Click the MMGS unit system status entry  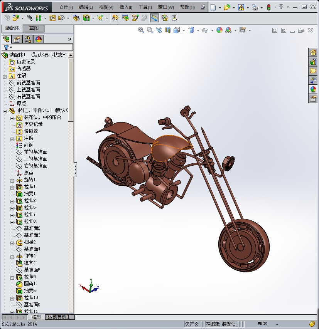262,324
